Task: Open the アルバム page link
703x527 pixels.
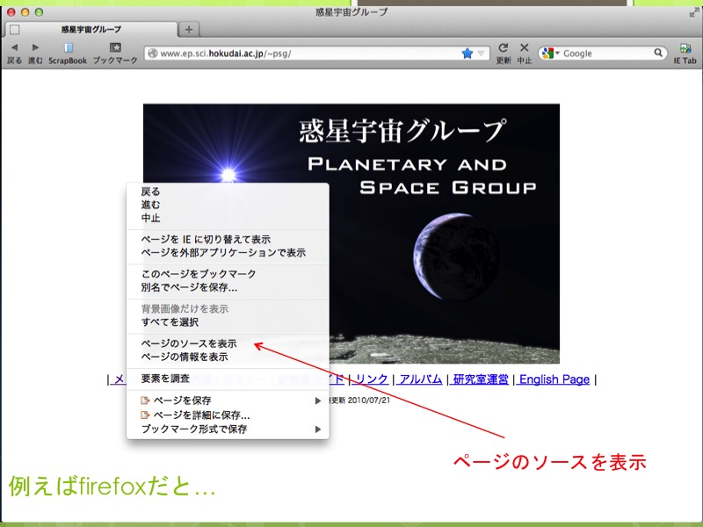Action: (419, 379)
